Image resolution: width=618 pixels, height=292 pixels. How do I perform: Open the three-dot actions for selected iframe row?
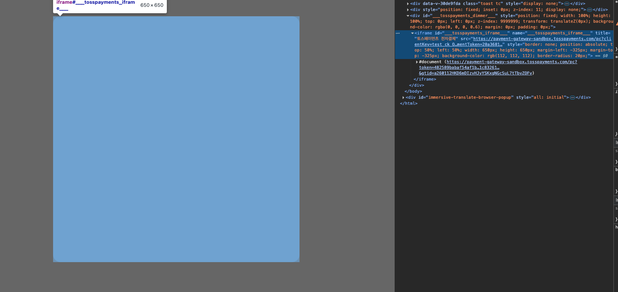398,33
